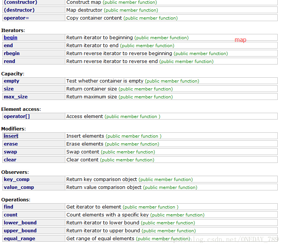Click the 'Get iterator to element' description
The height and width of the screenshot is (247, 283).
tap(94, 207)
